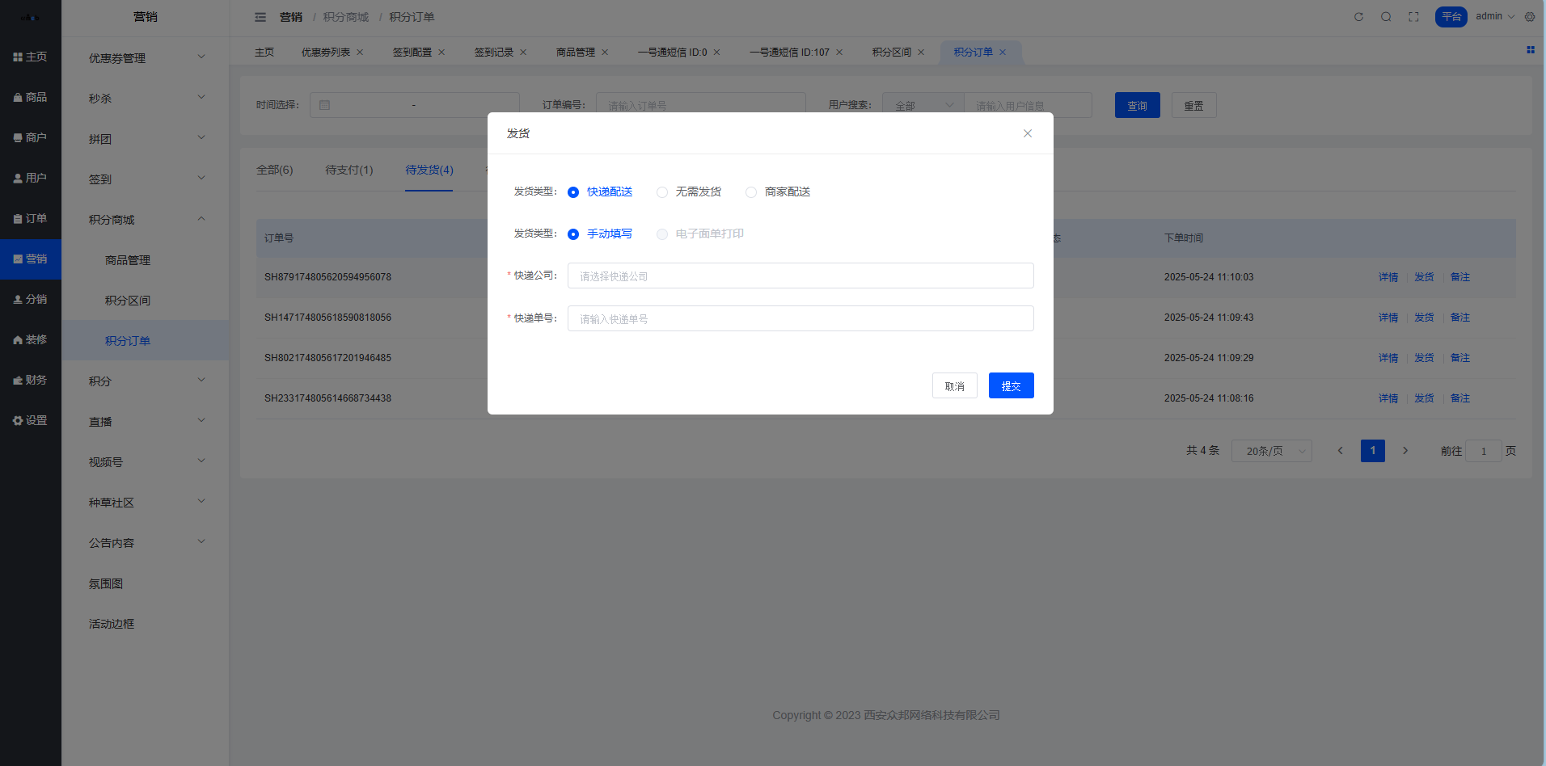Open 积分区间 in the sidebar submenu

[x=128, y=301]
